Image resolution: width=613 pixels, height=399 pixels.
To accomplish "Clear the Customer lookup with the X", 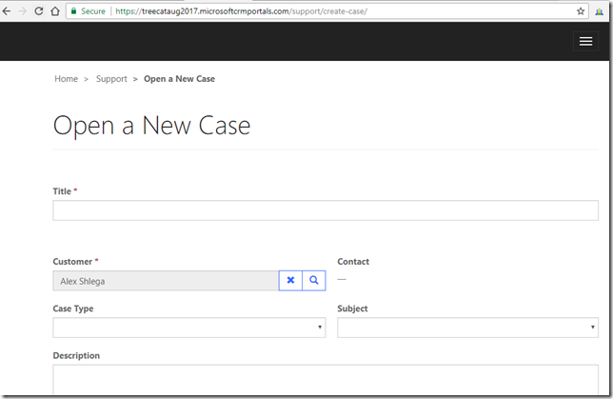I will 290,280.
